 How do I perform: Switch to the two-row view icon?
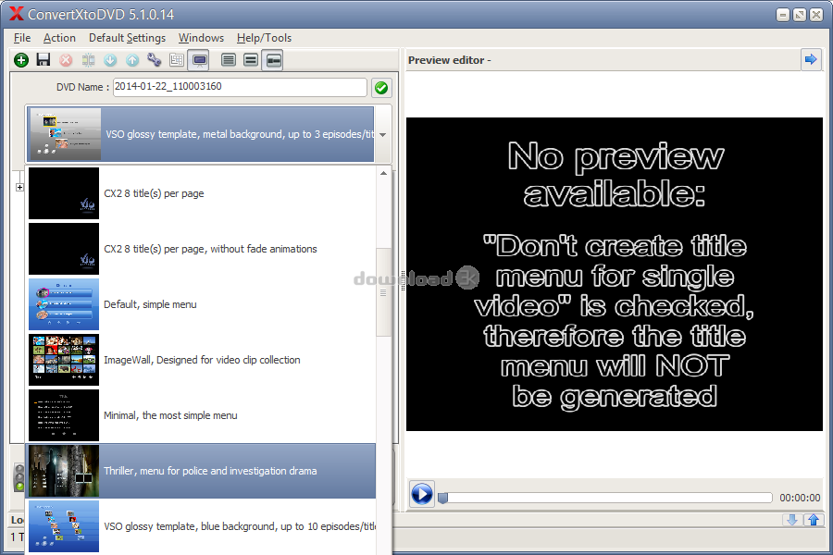pyautogui.click(x=251, y=60)
